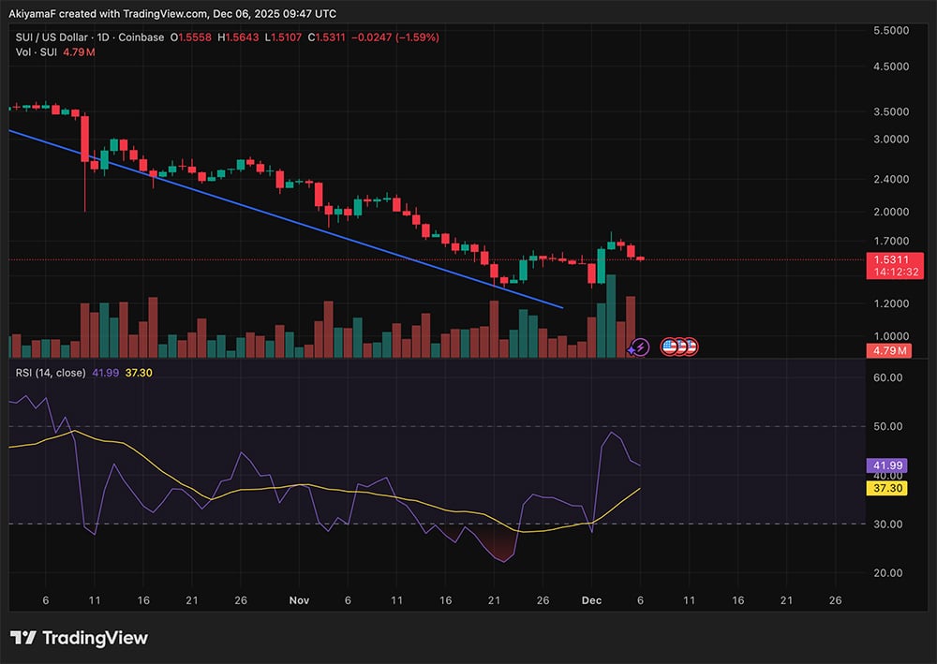This screenshot has width=937, height=664.
Task: Click the TradingView logo in the footer
Action: [80, 638]
